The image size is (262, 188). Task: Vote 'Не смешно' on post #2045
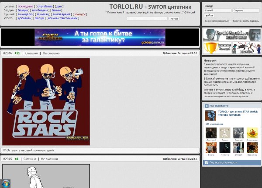tap(49, 159)
